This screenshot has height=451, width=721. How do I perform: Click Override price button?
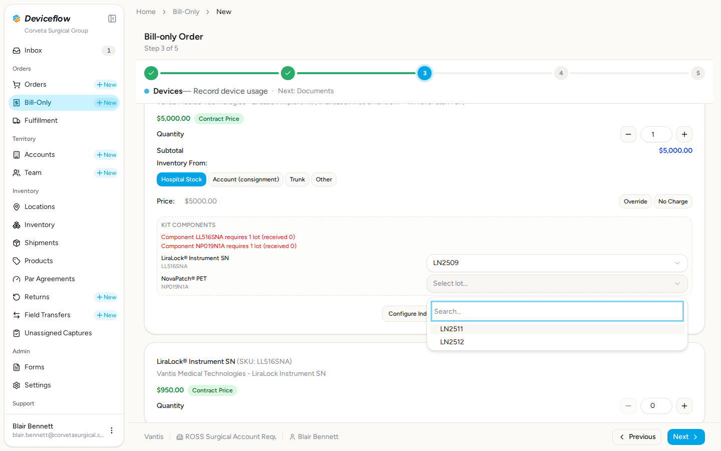(635, 201)
